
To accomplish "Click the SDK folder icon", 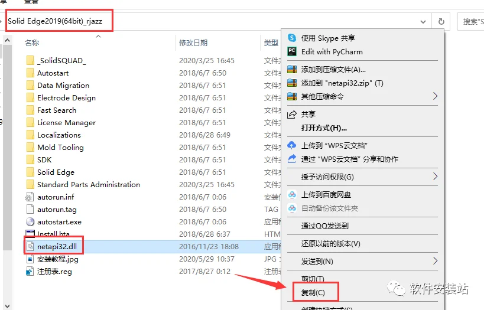I will point(30,159).
